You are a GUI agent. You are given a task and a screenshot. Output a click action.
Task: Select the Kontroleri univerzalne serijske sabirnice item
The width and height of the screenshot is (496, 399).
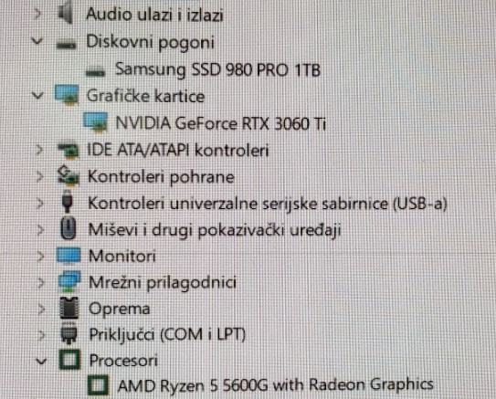point(268,204)
